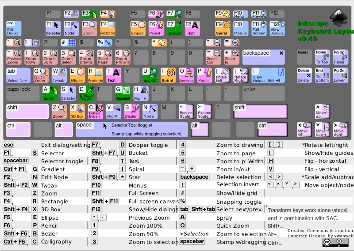Select the F2 Node key
Viewport: 354px width, 251px height.
[x=71, y=28]
